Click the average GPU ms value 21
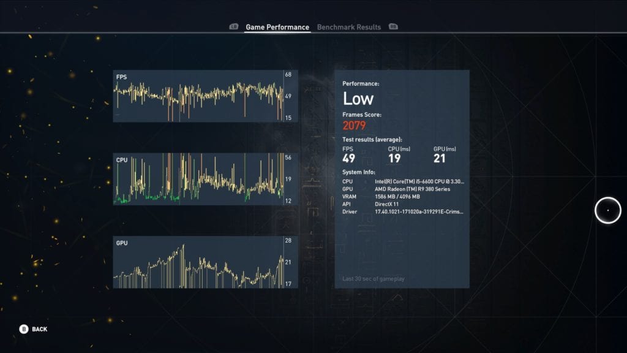This screenshot has width=627, height=353. (440, 159)
